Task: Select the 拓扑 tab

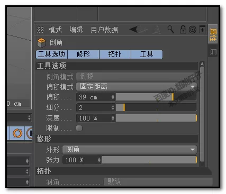Action: point(115,54)
